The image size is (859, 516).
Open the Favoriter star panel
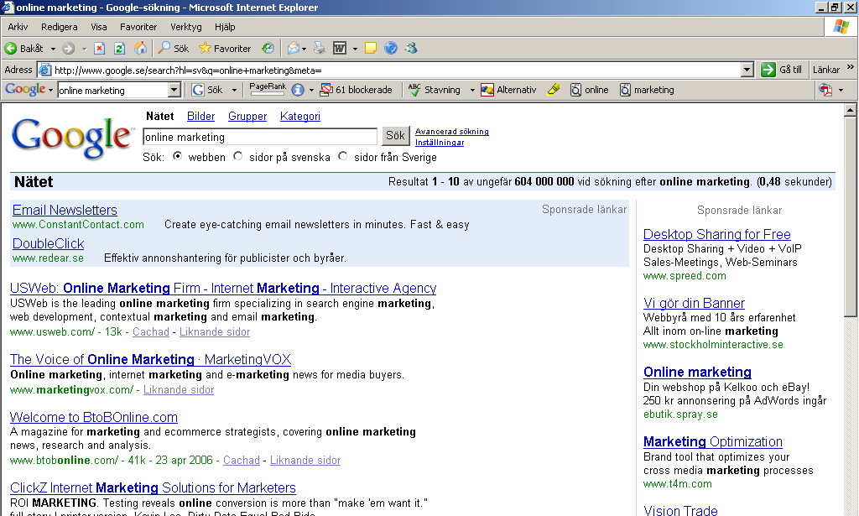click(x=225, y=48)
